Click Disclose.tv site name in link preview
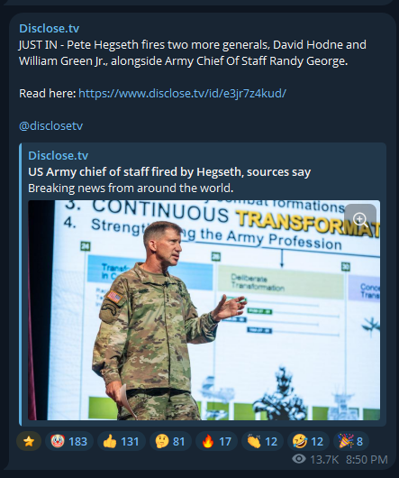399x478 pixels. 59,155
